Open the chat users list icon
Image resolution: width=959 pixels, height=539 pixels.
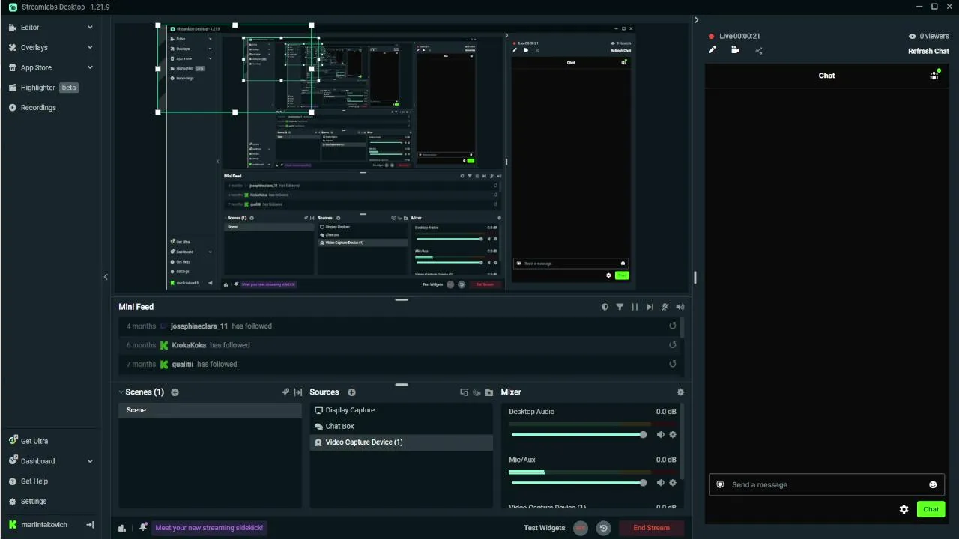[x=934, y=75]
